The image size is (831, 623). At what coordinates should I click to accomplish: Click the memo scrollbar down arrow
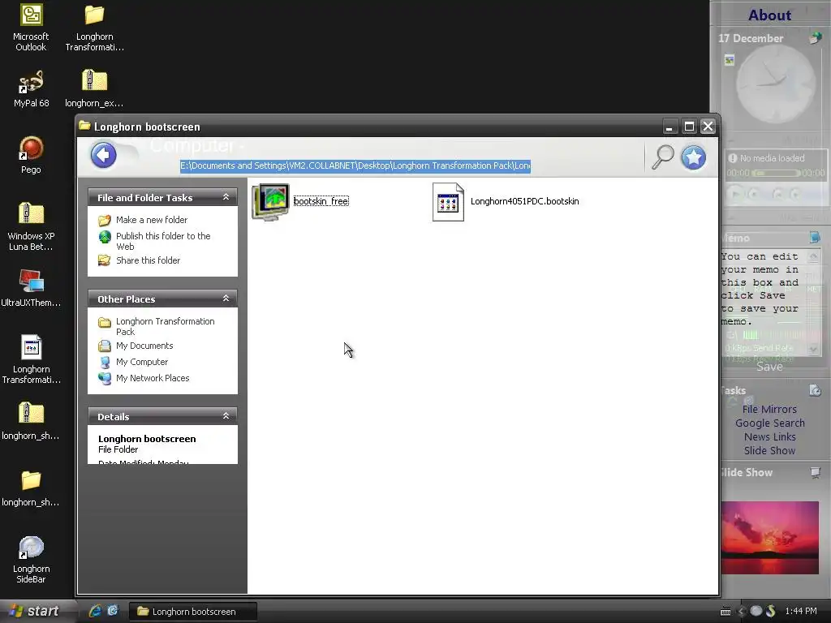tap(813, 349)
